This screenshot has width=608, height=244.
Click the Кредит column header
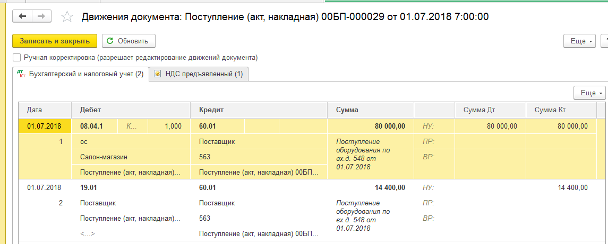pos(211,110)
